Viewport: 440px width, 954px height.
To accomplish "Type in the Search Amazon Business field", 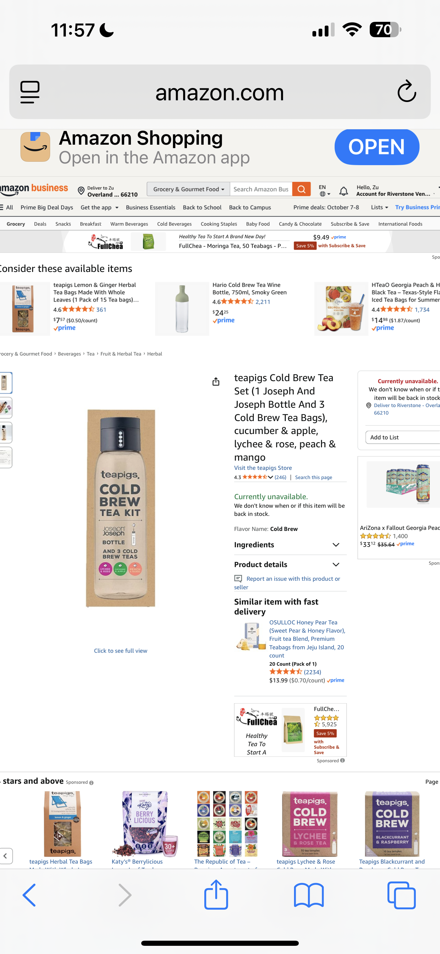I will click(261, 189).
